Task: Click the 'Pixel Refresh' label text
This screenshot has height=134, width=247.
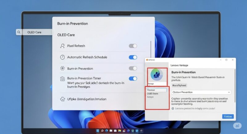Action: 76,46
